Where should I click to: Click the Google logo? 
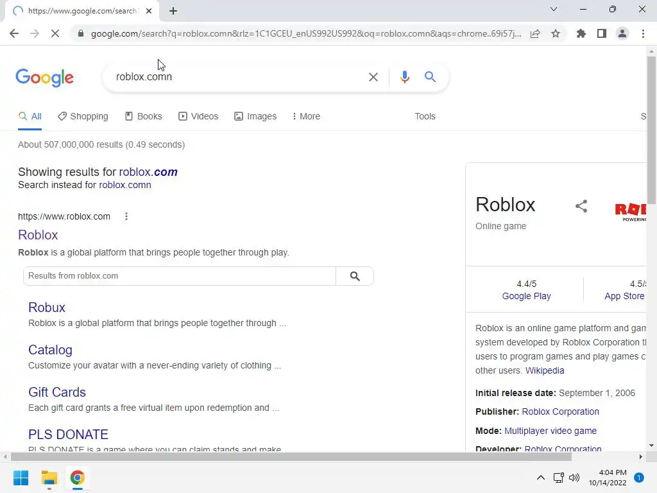pyautogui.click(x=44, y=78)
